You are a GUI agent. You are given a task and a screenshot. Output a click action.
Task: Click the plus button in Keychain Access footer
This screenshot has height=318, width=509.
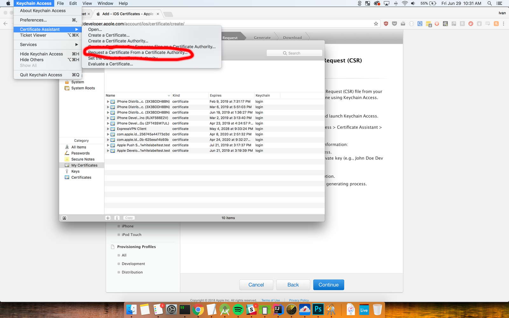point(108,218)
